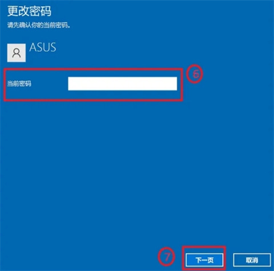Click the gray avatar tile beside ASUS
274x271 pixels.
pyautogui.click(x=17, y=53)
